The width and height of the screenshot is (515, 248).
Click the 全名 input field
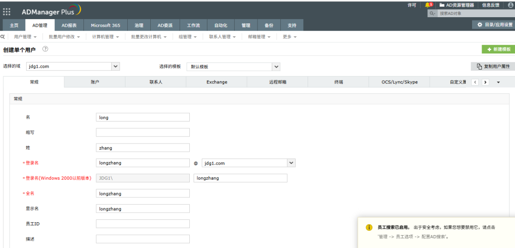click(143, 194)
